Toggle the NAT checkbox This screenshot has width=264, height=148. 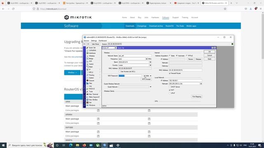(170, 90)
